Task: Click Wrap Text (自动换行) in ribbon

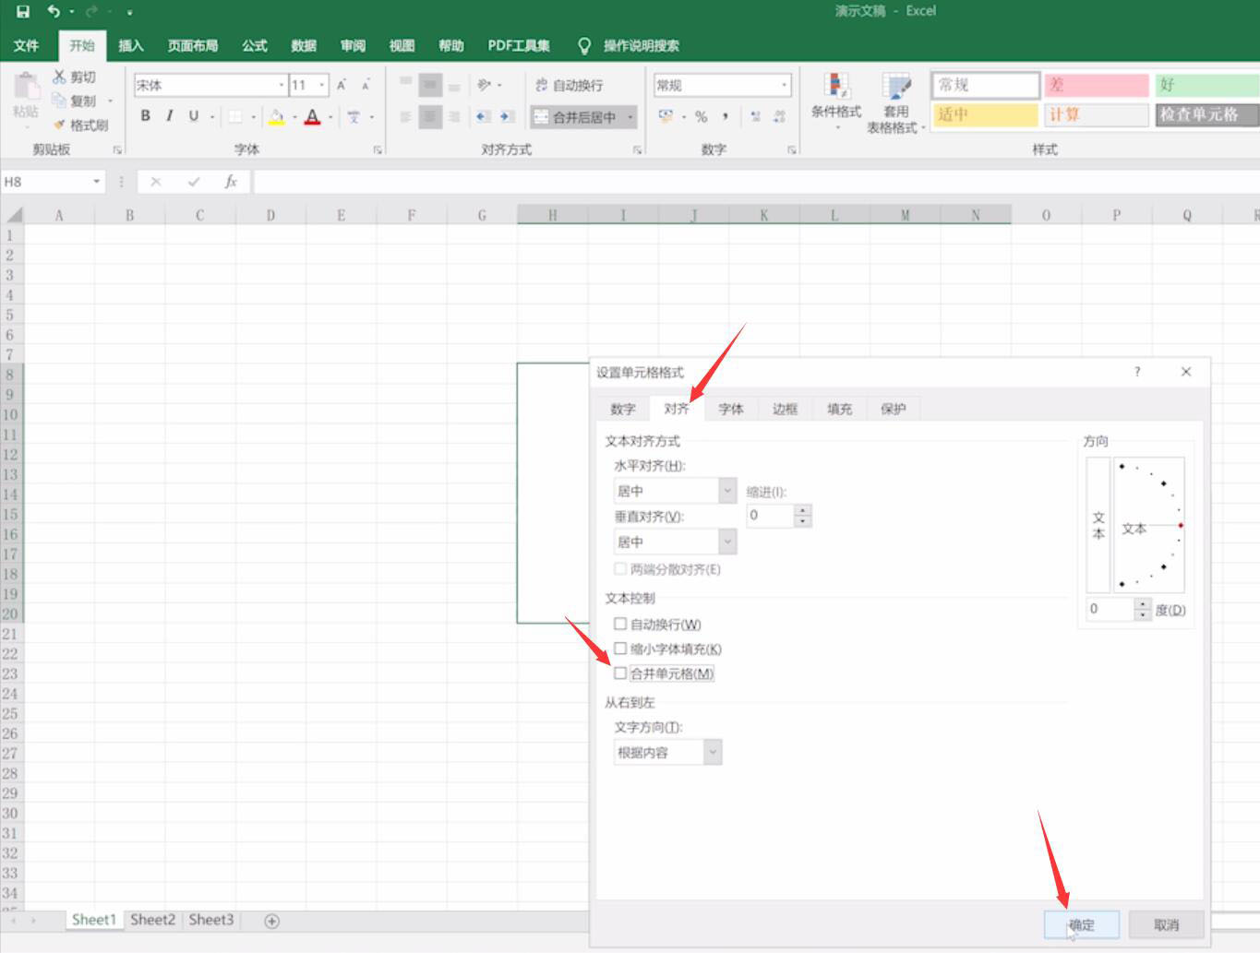Action: [x=569, y=85]
